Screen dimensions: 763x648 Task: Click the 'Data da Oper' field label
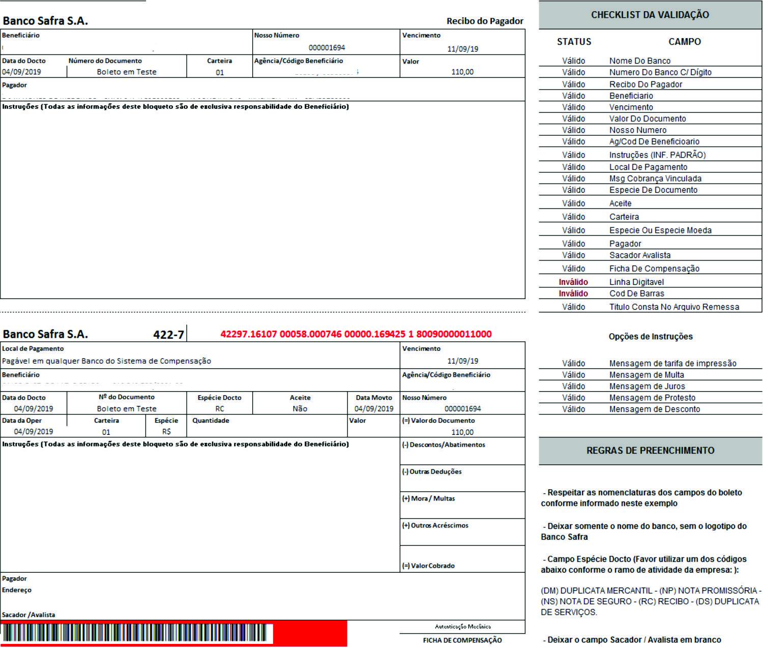click(x=22, y=421)
